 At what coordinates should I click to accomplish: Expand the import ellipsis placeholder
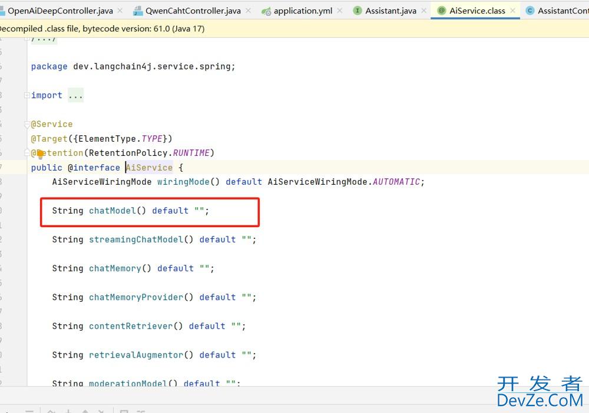75,95
